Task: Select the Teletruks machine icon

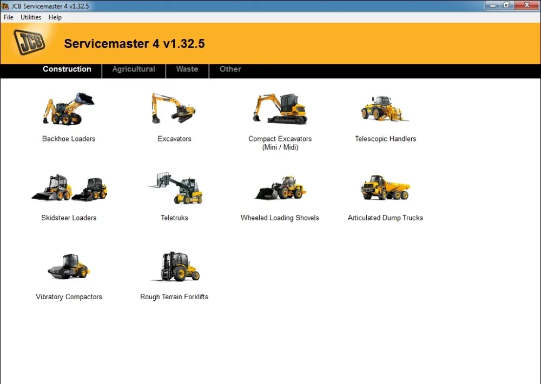Action: pyautogui.click(x=174, y=187)
